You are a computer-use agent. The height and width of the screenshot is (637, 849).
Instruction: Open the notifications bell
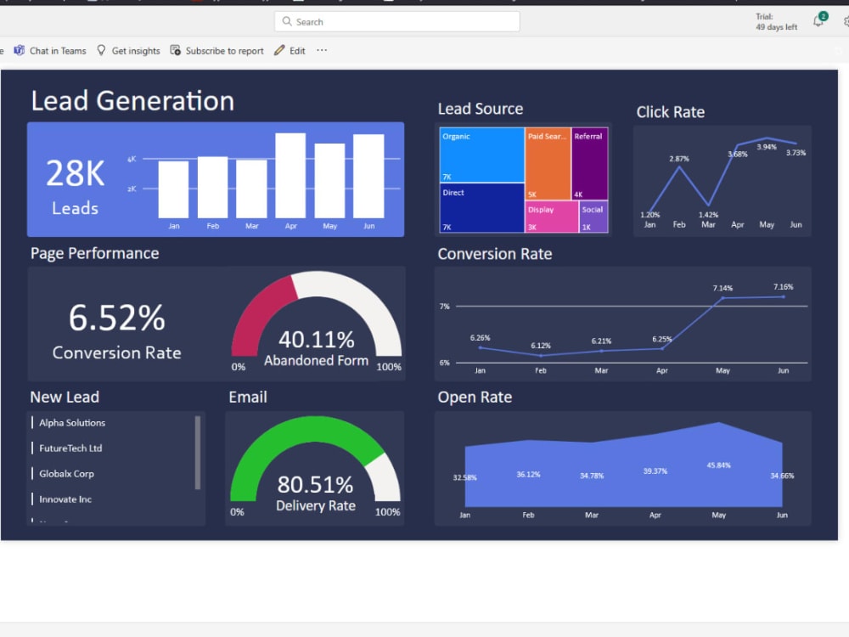pyautogui.click(x=817, y=23)
